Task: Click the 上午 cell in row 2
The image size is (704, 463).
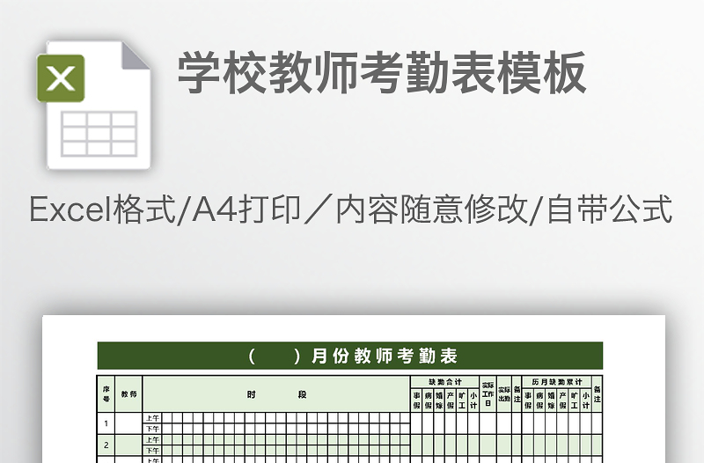Action: [x=152, y=439]
